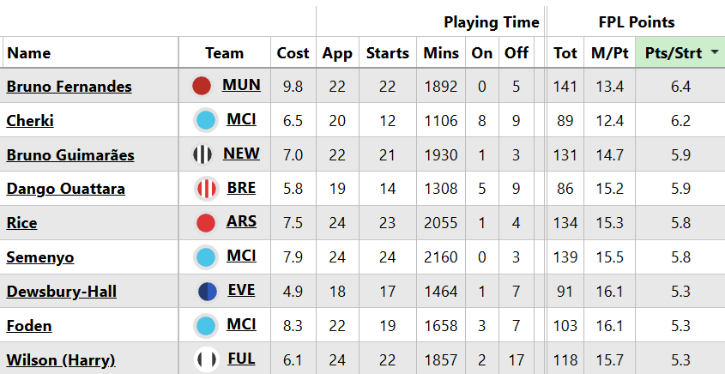Click the EVE team link
The height and width of the screenshot is (374, 725).
[241, 291]
